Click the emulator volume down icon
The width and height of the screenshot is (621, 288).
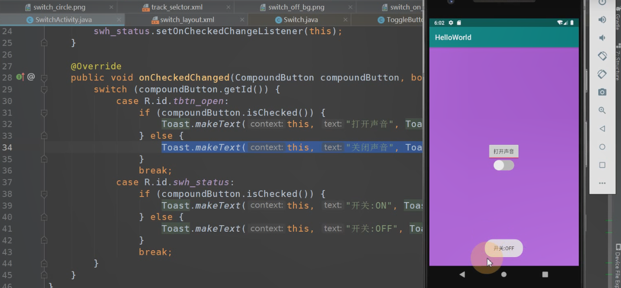602,38
